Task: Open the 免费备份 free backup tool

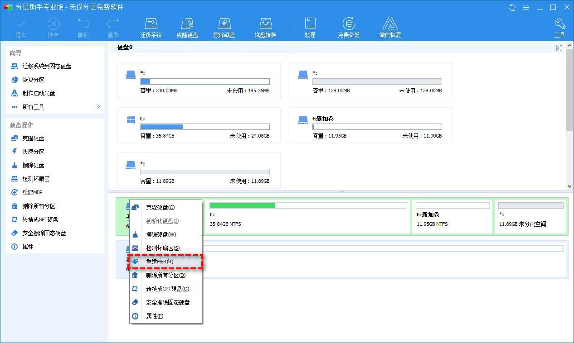Action: tap(348, 26)
